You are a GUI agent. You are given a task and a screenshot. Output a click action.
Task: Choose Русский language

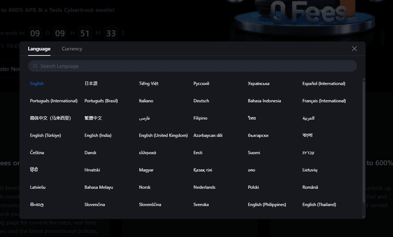[x=201, y=84]
